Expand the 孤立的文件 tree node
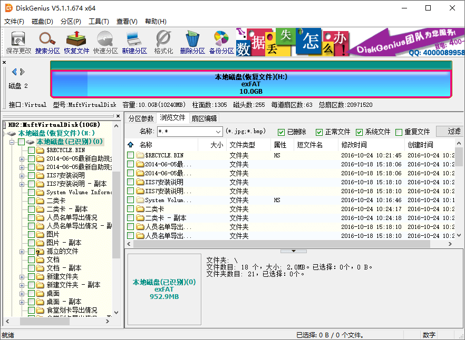The height and width of the screenshot is (340, 465). 22,252
